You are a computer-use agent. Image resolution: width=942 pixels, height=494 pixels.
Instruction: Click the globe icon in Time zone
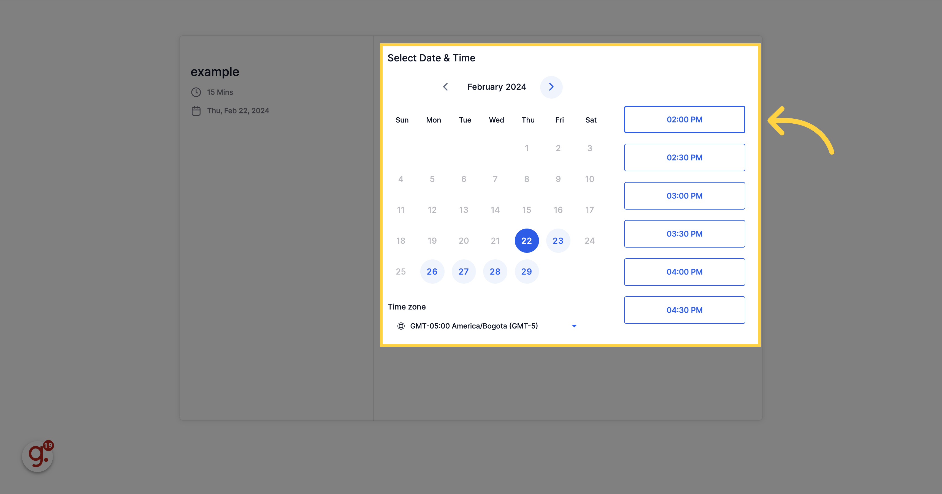[x=401, y=326]
